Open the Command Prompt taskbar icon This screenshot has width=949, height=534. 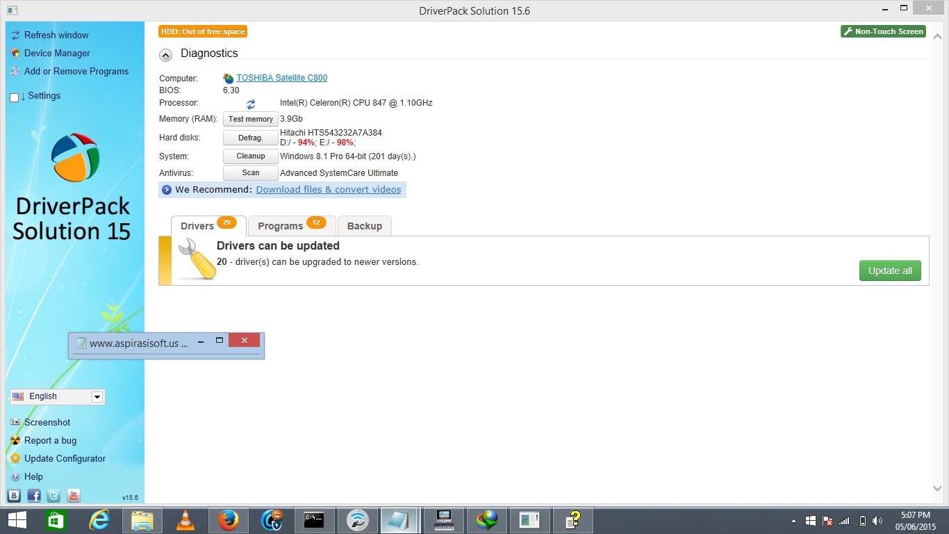click(x=314, y=520)
